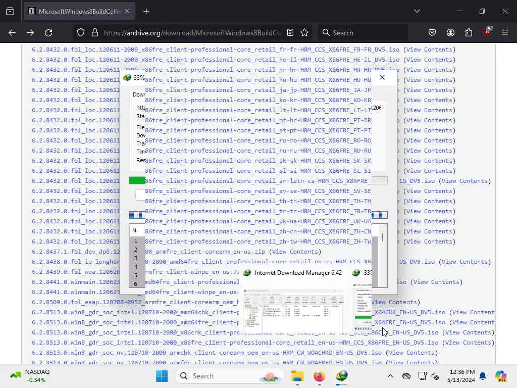Open the Windows Start menu
This screenshot has width=517, height=388.
point(162,376)
